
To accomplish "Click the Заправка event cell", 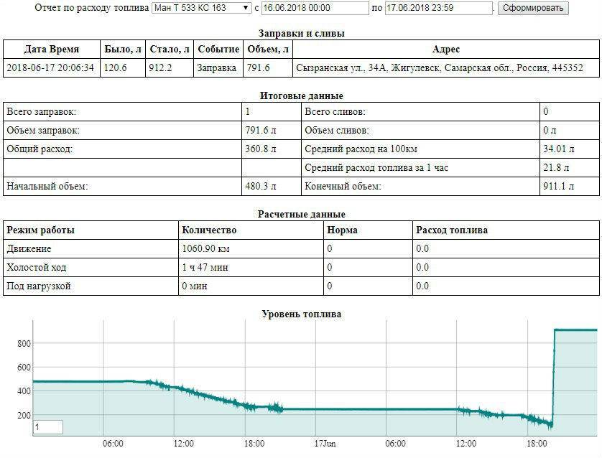I will click(218, 68).
